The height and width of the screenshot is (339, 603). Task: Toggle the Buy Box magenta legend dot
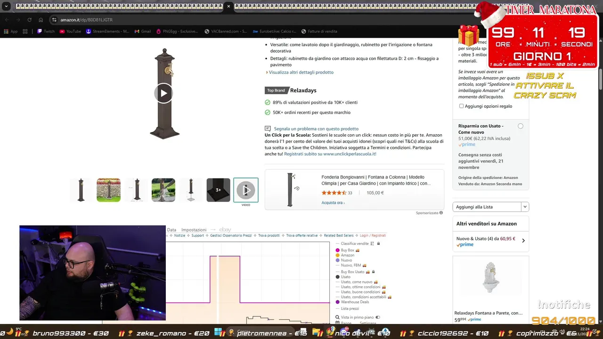click(337, 250)
